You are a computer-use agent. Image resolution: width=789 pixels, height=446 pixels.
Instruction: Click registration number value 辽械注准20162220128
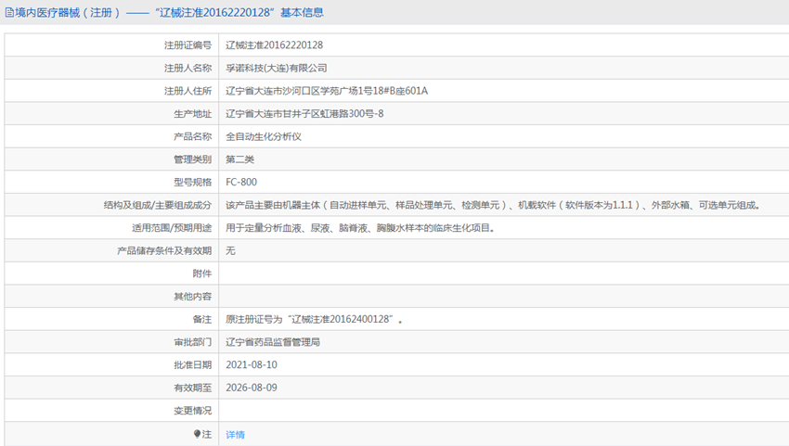coord(274,45)
